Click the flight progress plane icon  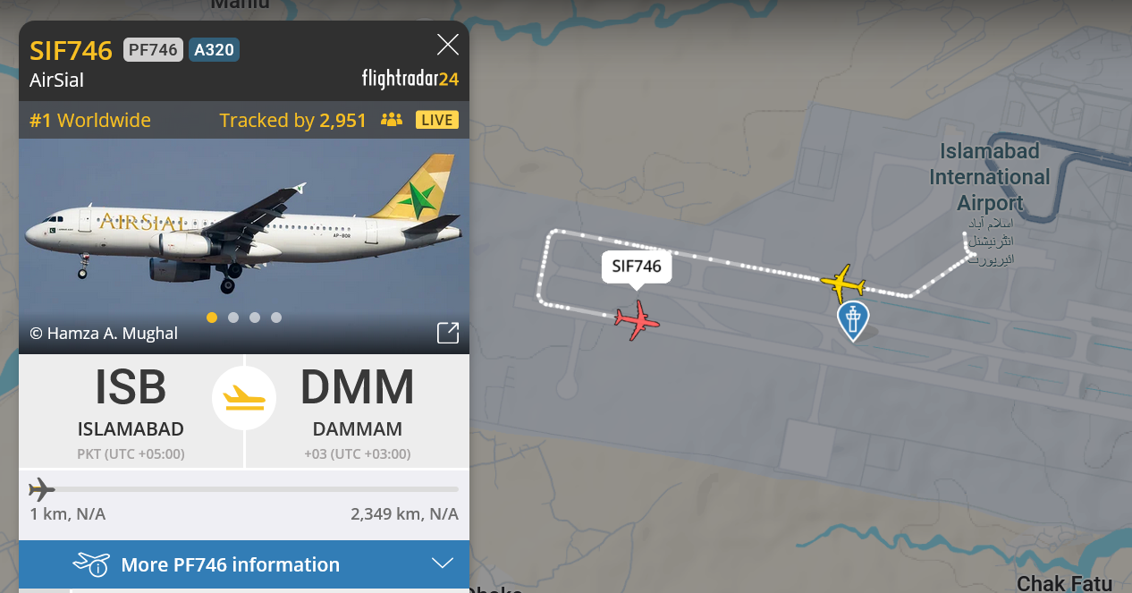click(41, 489)
